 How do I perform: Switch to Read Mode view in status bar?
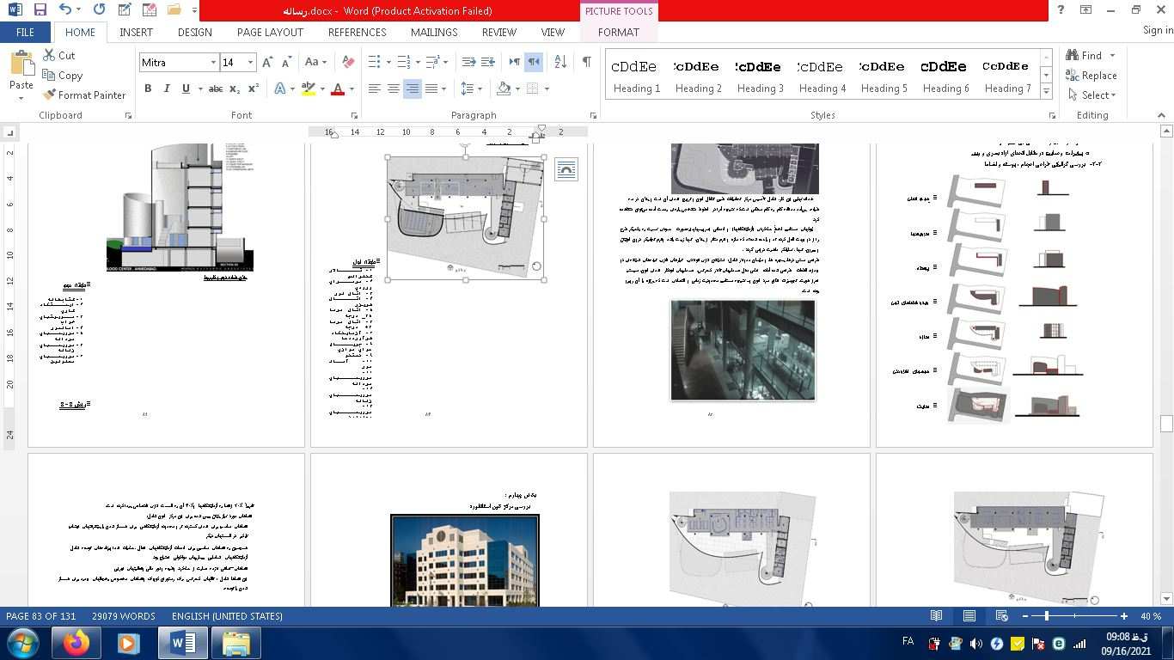936,616
